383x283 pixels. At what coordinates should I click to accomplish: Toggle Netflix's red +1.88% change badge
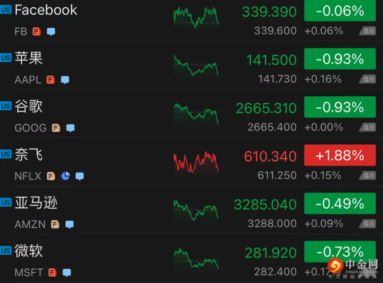(x=340, y=155)
